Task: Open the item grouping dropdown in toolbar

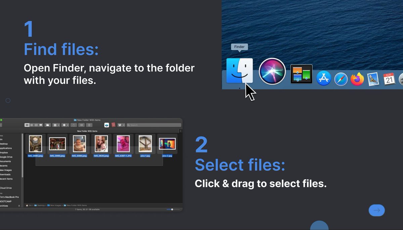Action: [x=56, y=125]
